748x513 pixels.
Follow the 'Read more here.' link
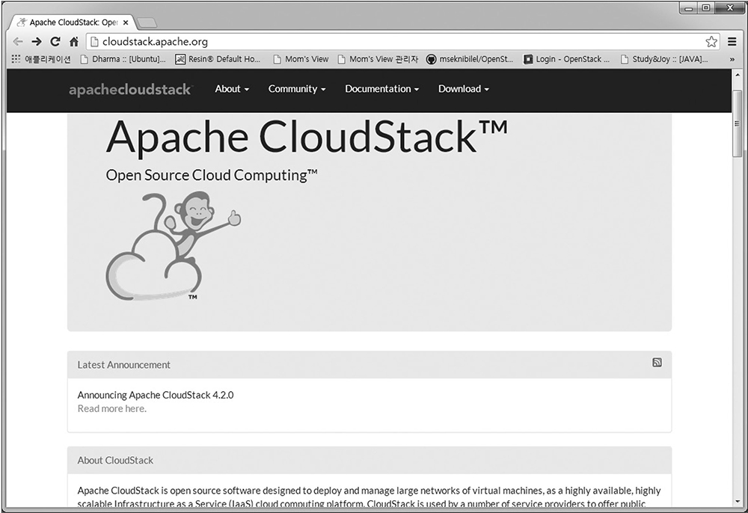point(112,408)
